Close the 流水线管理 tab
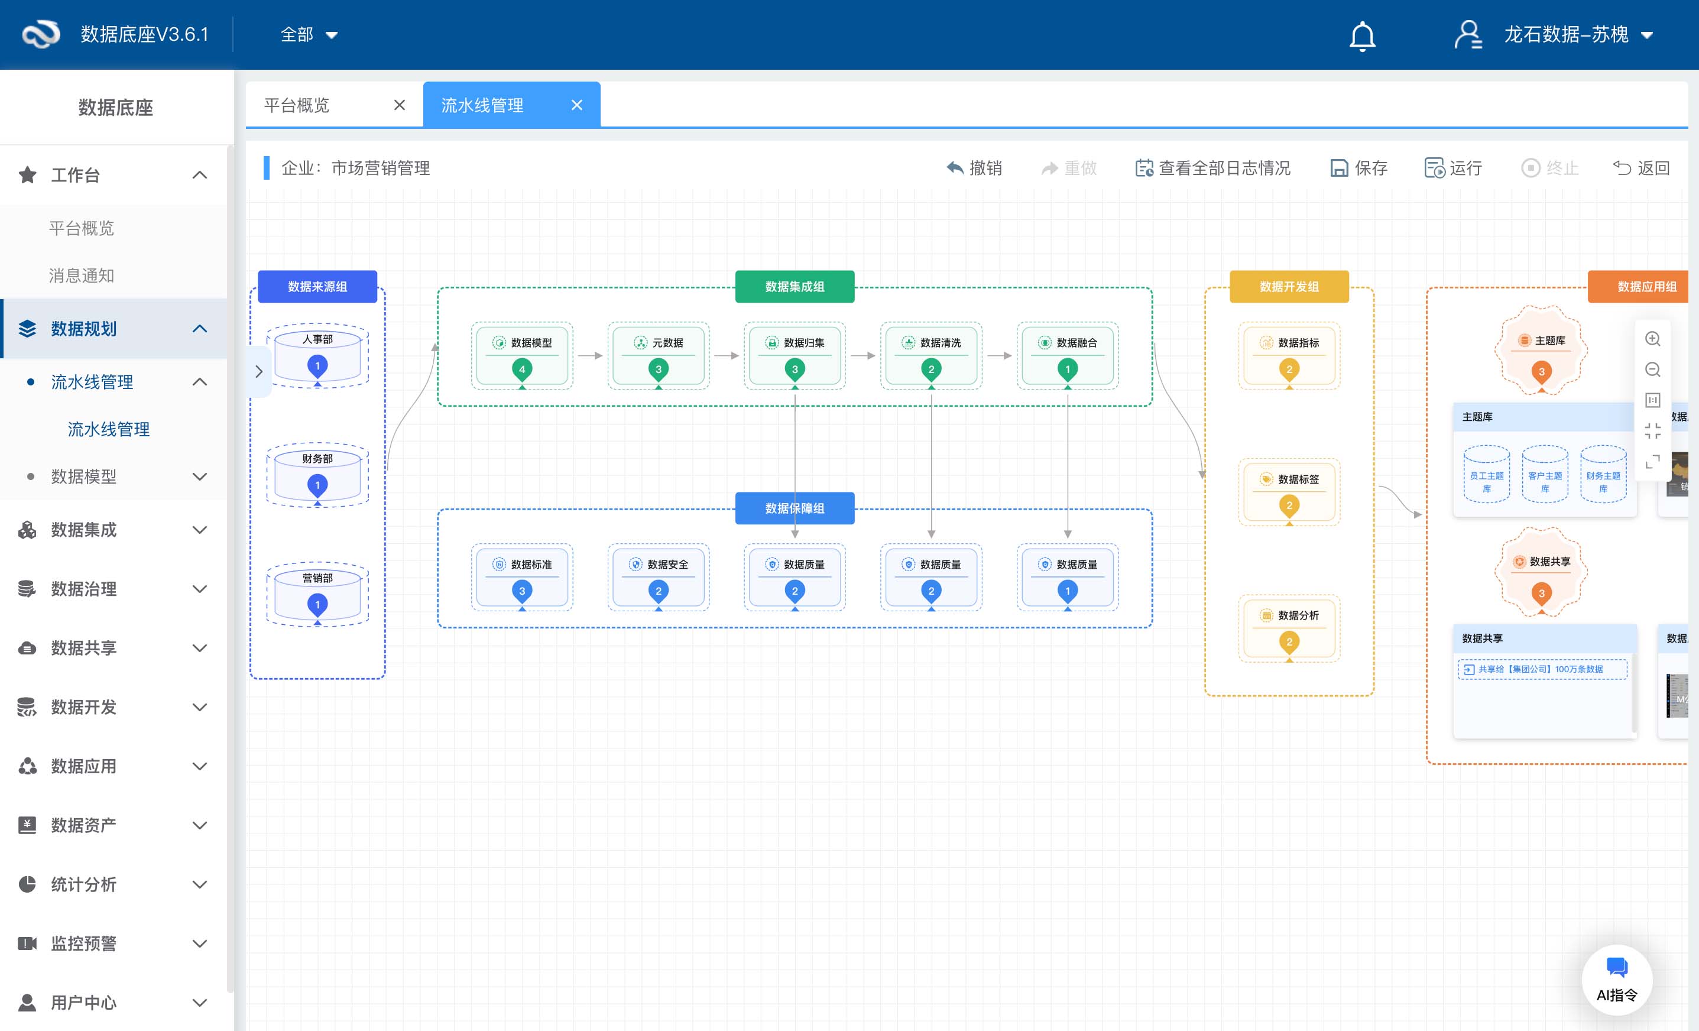This screenshot has height=1031, width=1699. [x=576, y=105]
